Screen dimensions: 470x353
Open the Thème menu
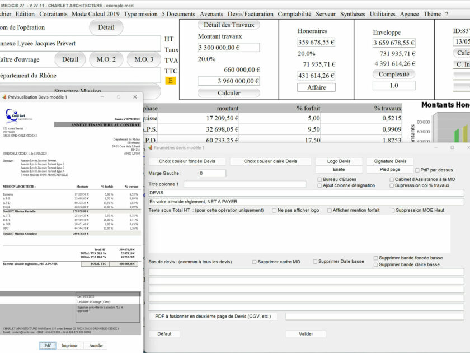point(432,14)
